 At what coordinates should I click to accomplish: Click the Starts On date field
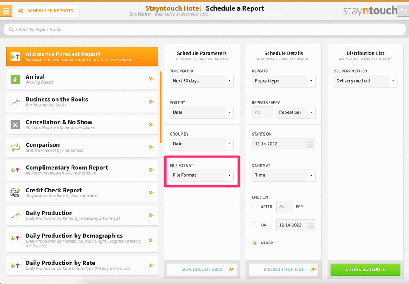tap(284, 144)
